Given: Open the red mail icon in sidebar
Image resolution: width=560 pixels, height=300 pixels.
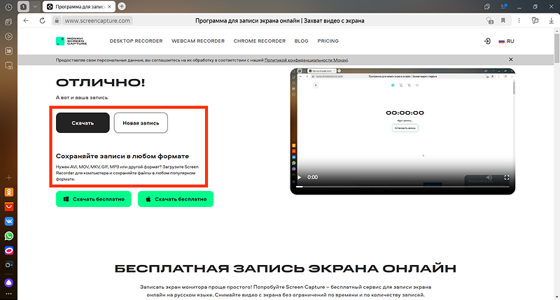Looking at the screenshot, I should point(9,207).
